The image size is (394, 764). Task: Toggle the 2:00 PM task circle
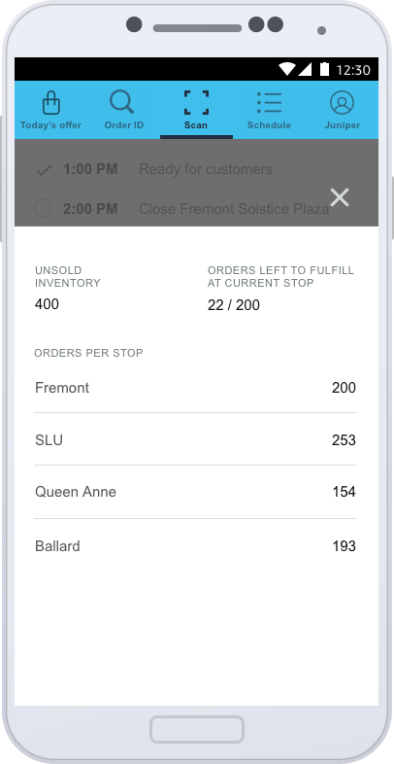43,209
